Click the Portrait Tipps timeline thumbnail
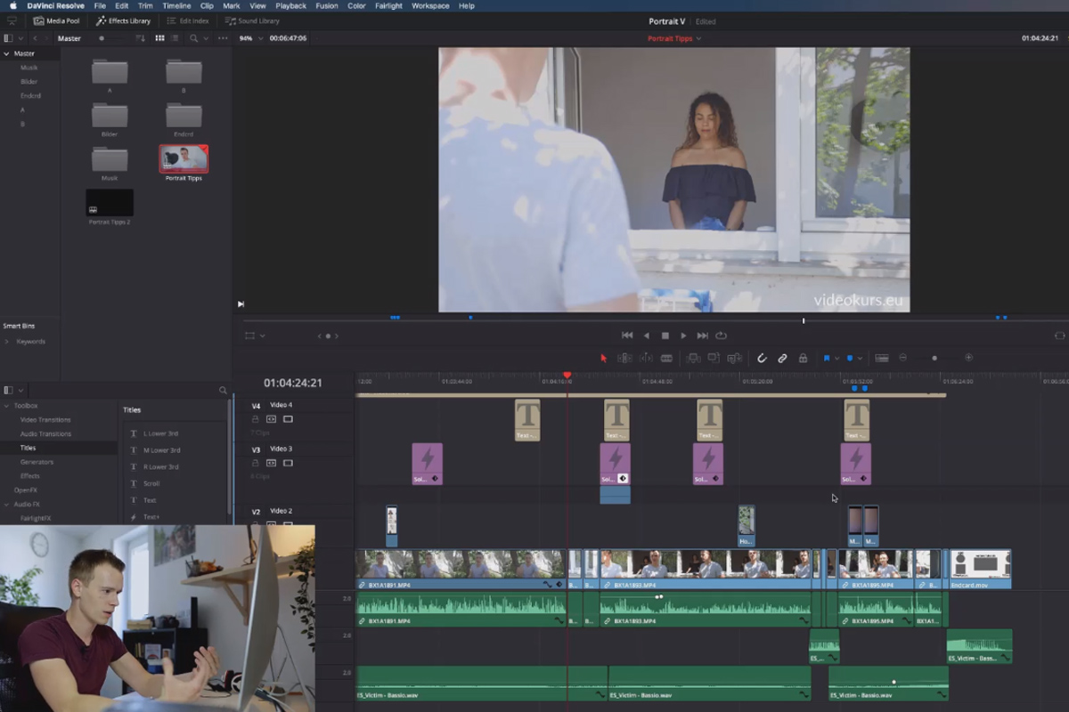Screen dimensions: 1069x712 tap(184, 158)
